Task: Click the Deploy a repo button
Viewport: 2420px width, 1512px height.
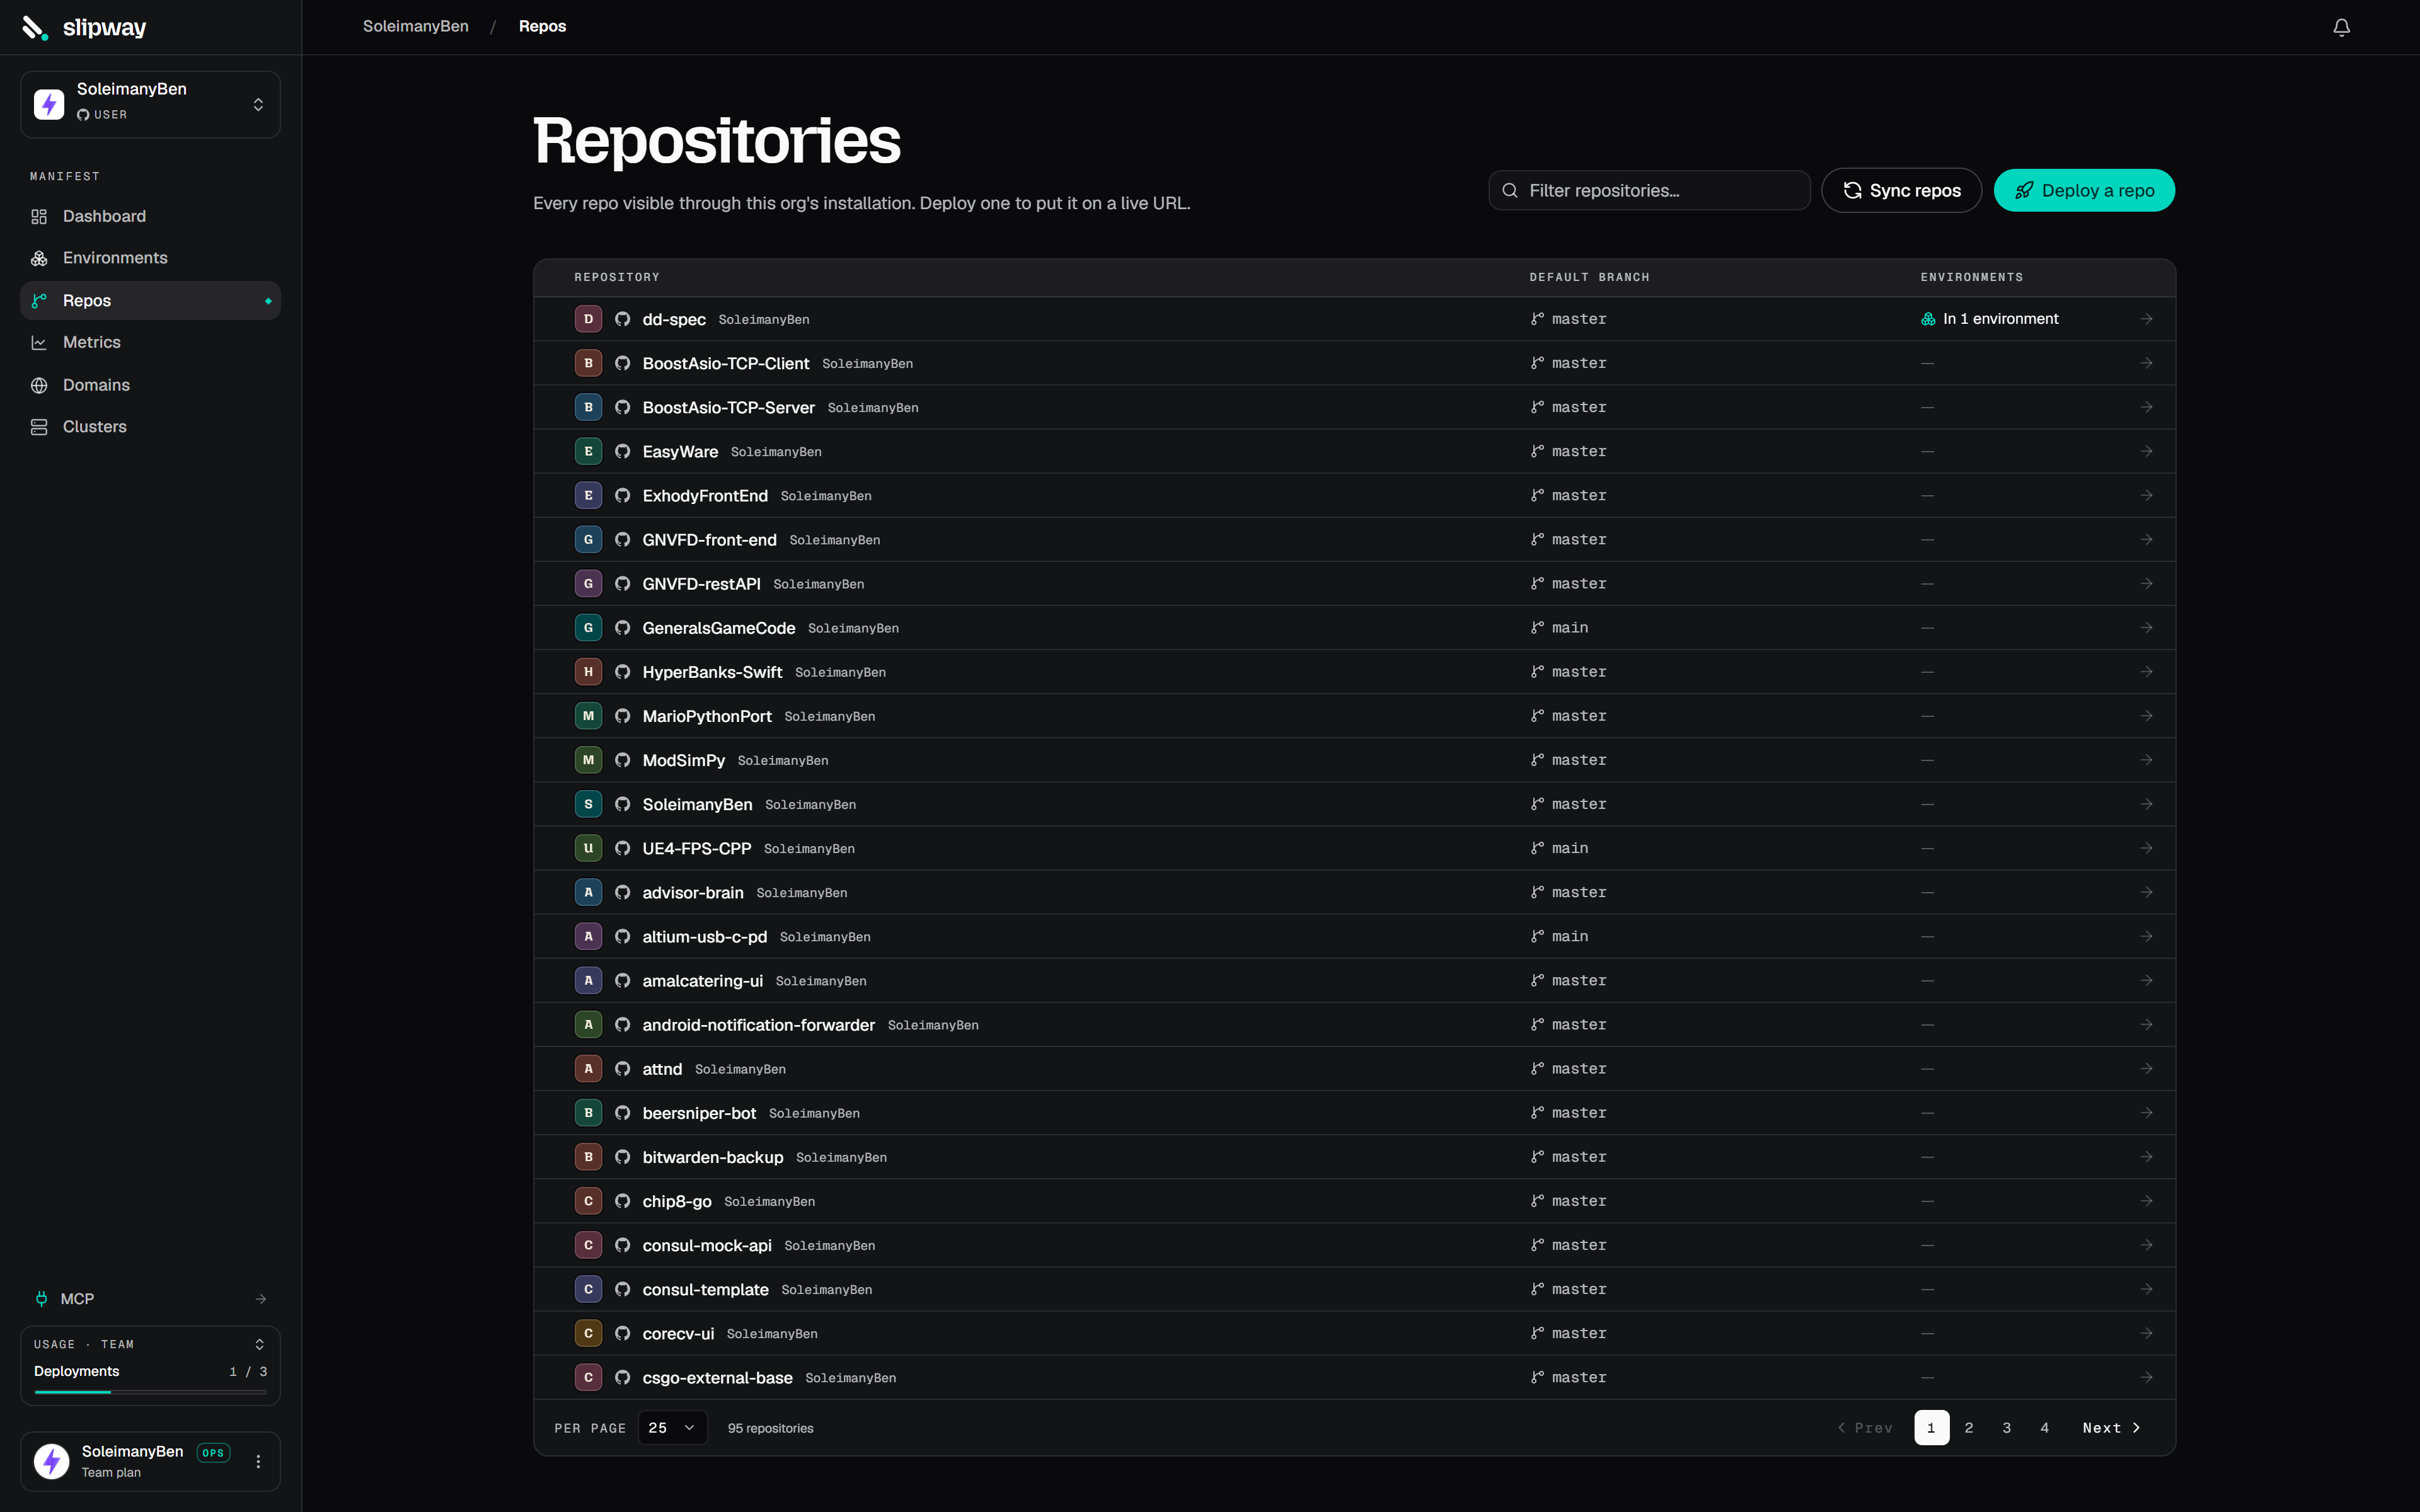Action: pyautogui.click(x=2084, y=190)
